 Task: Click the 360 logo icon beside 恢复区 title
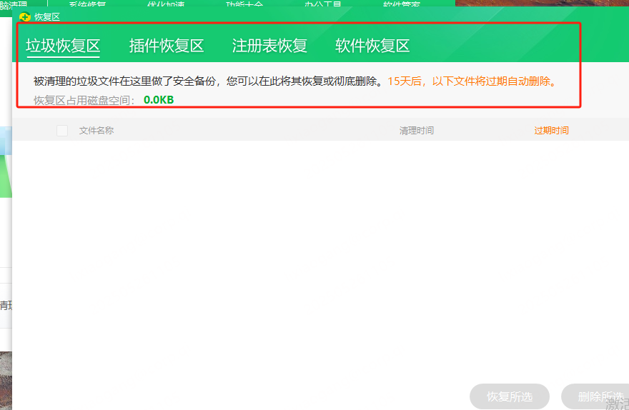click(25, 17)
